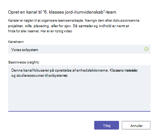Open the "Her er en nyttig video" link
Image resolution: width=159 pixels, height=138 pixels.
56,31
